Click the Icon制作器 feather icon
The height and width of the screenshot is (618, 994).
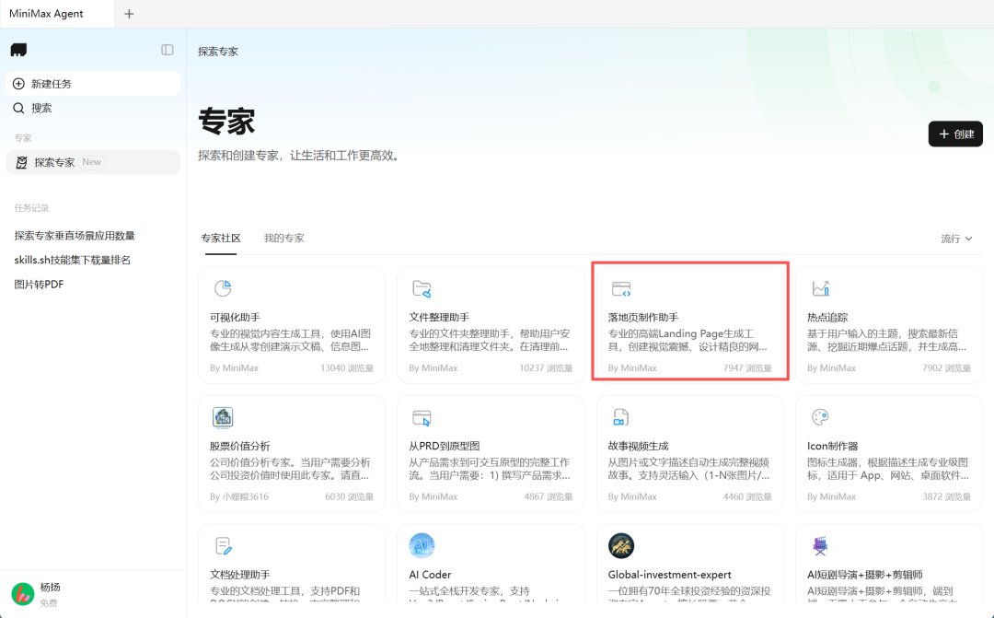[820, 417]
